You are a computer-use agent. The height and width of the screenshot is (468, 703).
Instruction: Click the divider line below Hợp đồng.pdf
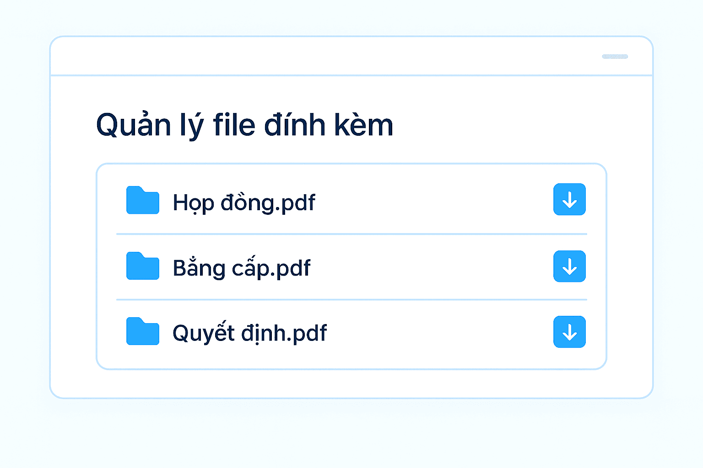coord(351,234)
